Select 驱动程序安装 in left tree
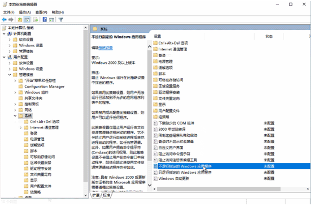 click(41, 169)
